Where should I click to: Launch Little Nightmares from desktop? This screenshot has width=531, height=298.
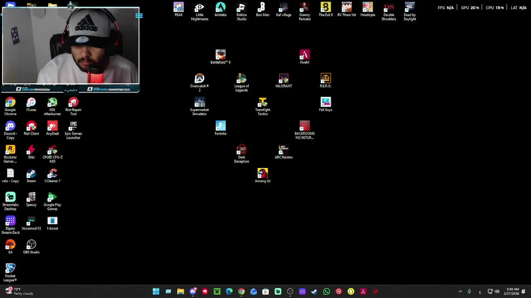(200, 12)
